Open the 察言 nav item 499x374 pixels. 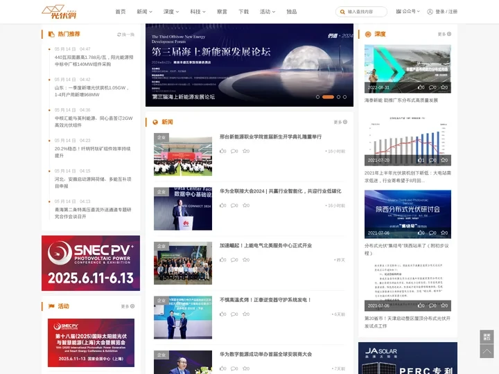coord(222,12)
